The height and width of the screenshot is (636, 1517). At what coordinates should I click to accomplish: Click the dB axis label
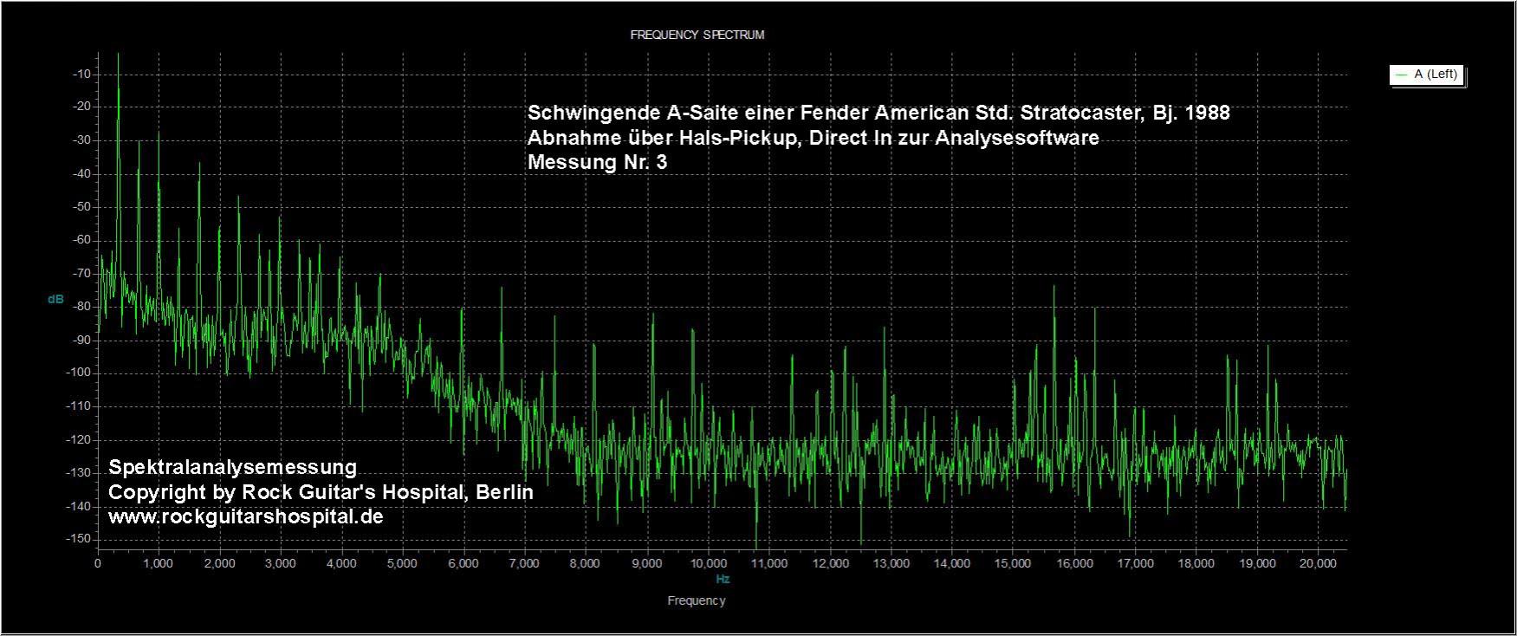pyautogui.click(x=55, y=299)
